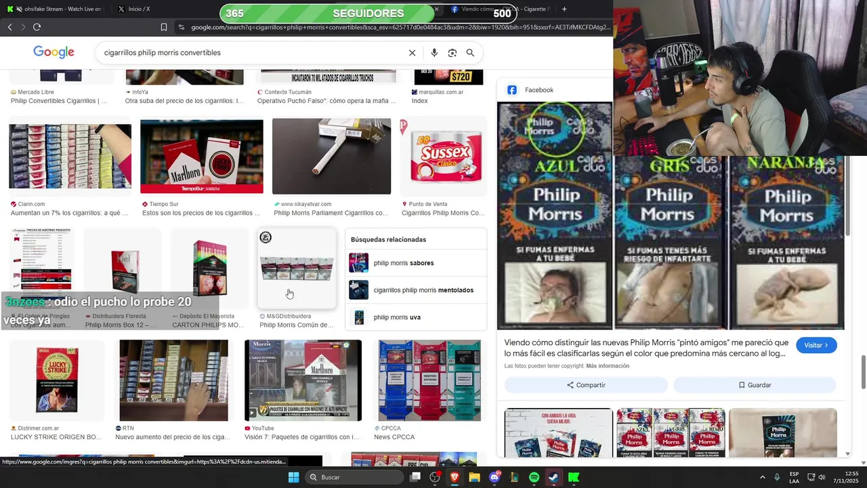Open site info icon beside URL

pyautogui.click(x=181, y=27)
